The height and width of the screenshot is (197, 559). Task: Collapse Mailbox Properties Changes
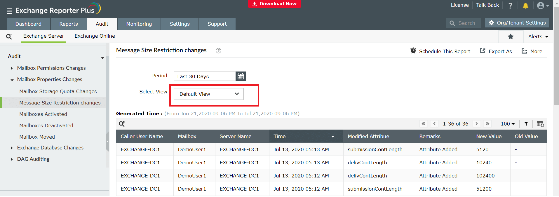[x=12, y=80]
